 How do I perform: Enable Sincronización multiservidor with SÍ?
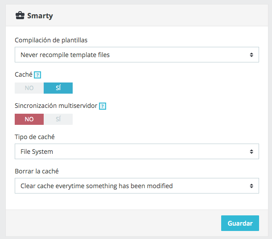coord(58,119)
